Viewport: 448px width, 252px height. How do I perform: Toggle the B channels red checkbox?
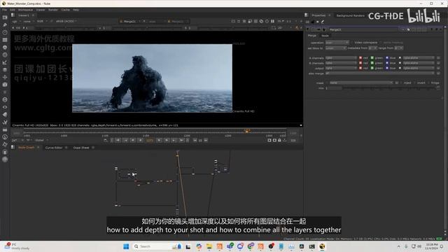click(x=360, y=63)
